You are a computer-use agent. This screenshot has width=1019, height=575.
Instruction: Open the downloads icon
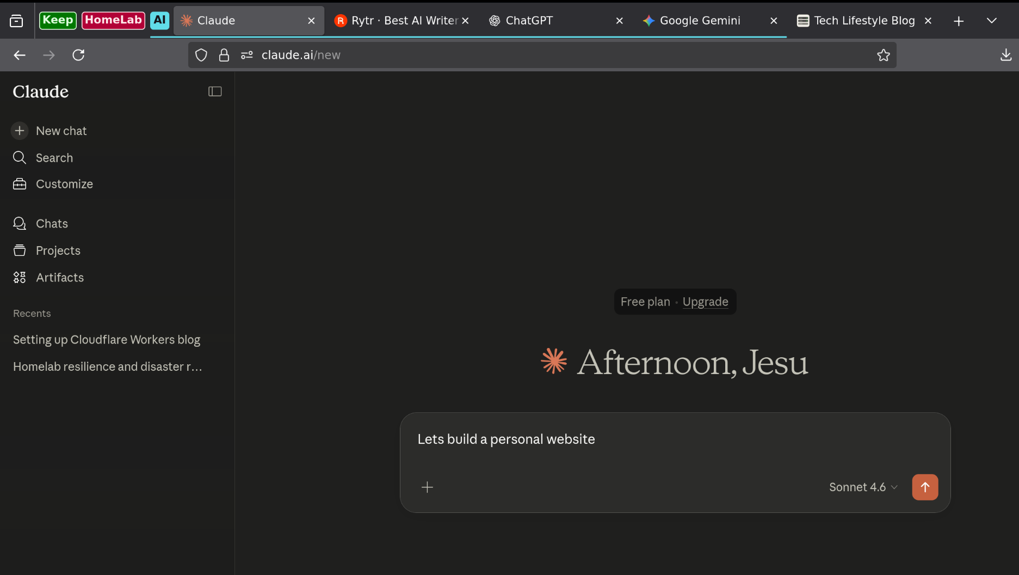[x=1006, y=55]
